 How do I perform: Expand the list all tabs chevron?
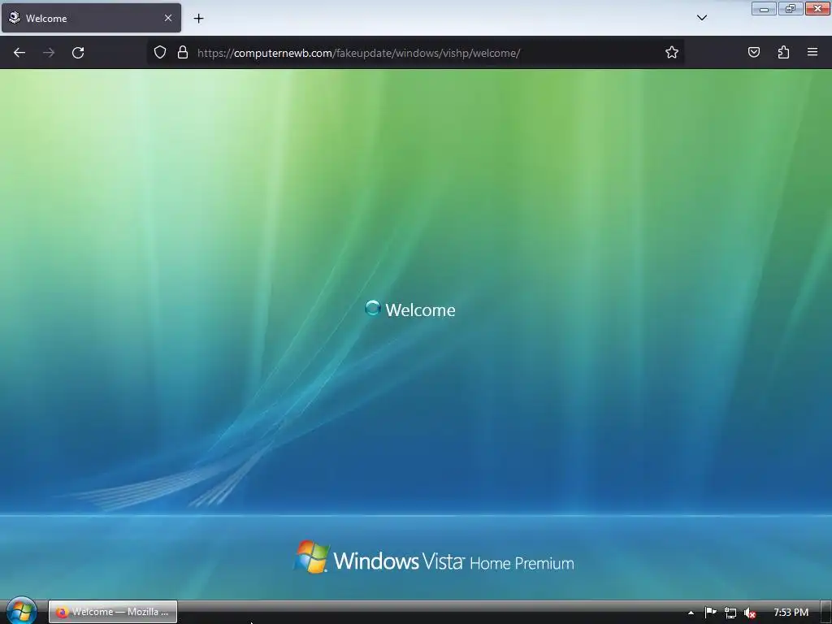pos(702,18)
